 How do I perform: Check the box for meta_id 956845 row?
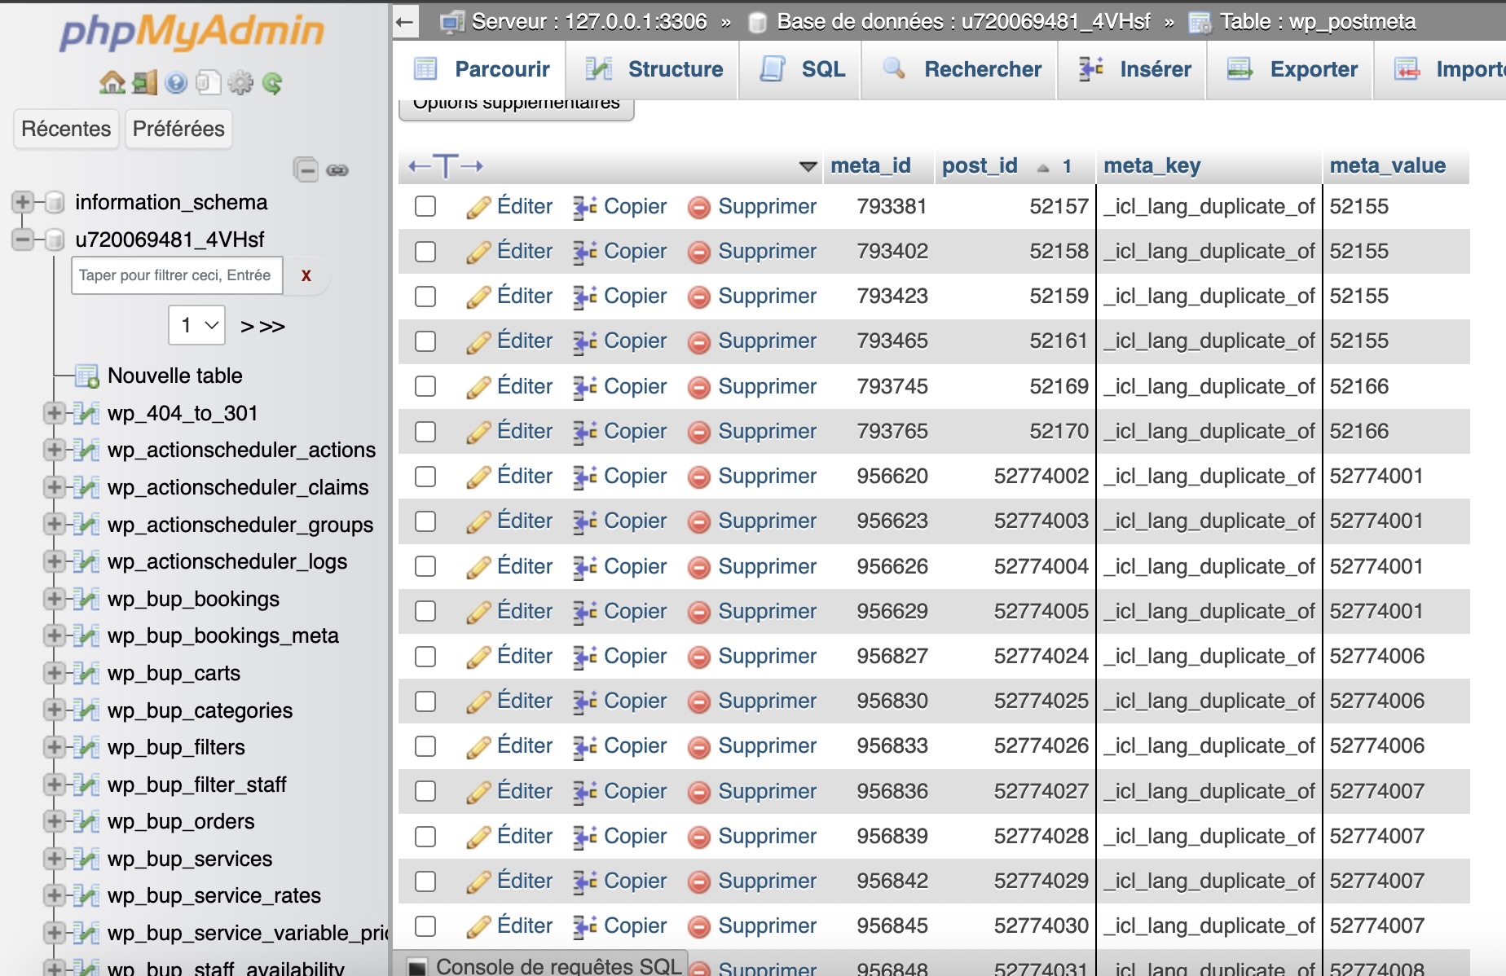pos(425,926)
